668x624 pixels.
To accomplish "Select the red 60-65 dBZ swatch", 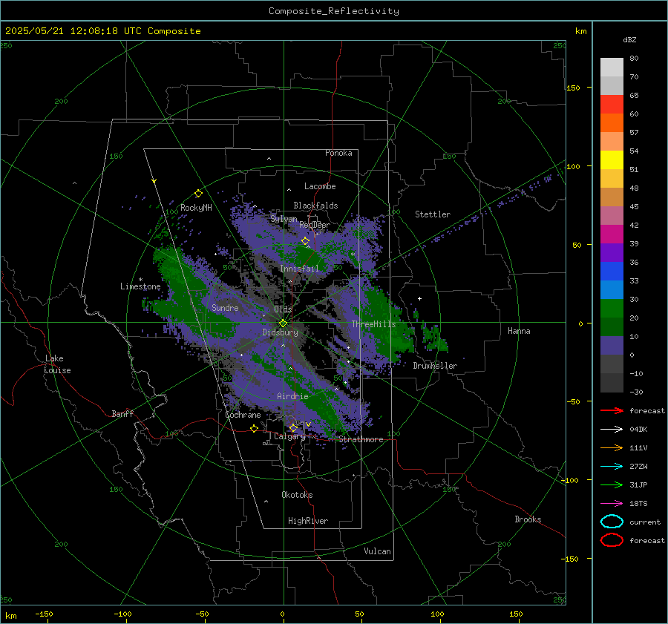I will click(612, 105).
